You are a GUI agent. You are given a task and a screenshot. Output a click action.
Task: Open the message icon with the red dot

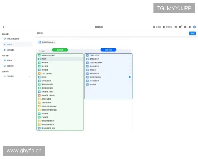pos(180,27)
